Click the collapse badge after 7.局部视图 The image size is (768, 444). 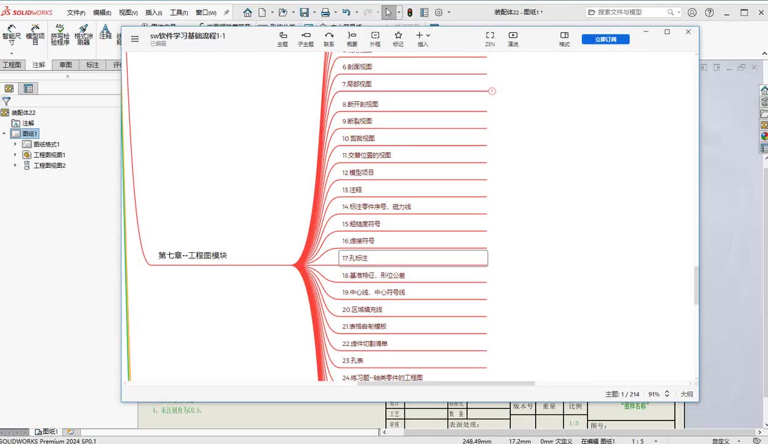point(492,91)
